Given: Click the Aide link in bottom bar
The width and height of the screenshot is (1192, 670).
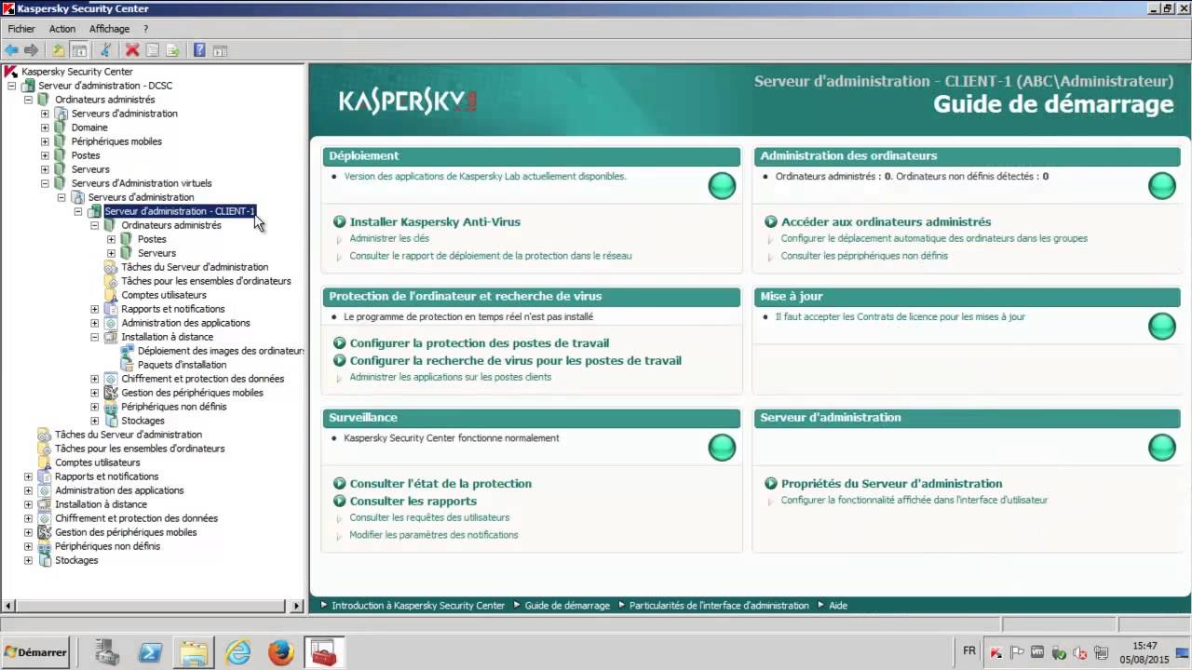Looking at the screenshot, I should tap(838, 606).
